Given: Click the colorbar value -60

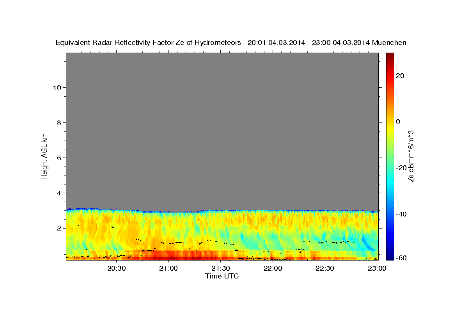Looking at the screenshot, I should (401, 257).
